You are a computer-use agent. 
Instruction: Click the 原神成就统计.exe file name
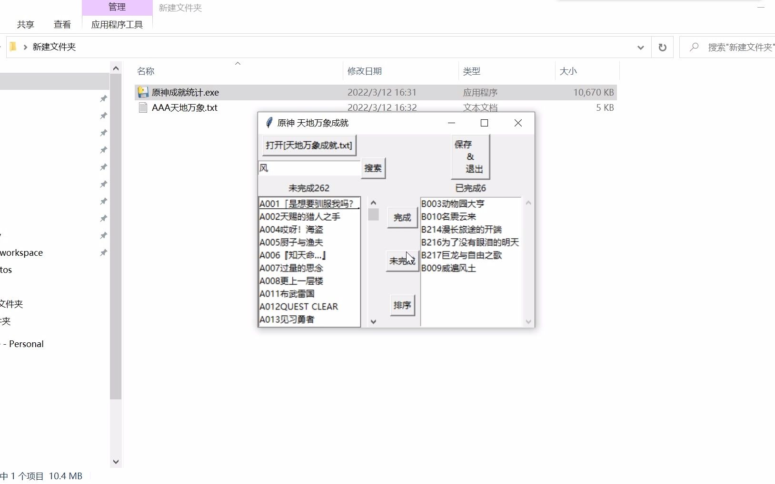pyautogui.click(x=185, y=92)
